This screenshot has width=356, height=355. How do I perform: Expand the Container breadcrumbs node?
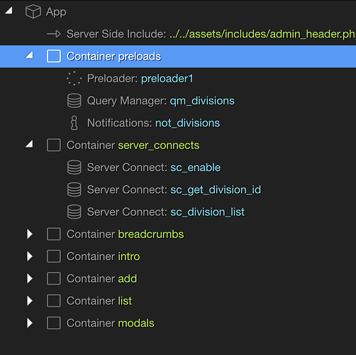[x=30, y=234]
